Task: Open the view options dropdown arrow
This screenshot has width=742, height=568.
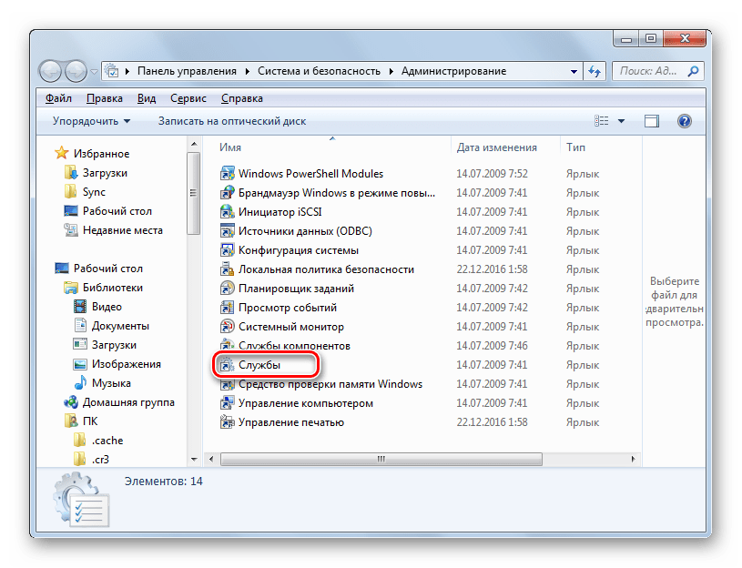Action: point(621,121)
